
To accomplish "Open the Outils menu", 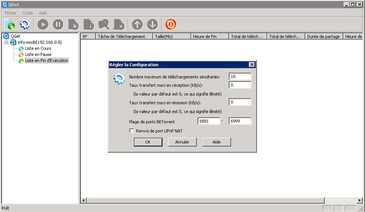I will click(28, 13).
